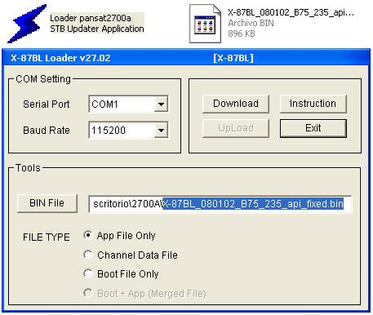Click the 'Archivo BIN' file type text
This screenshot has height=315, width=373.
click(251, 23)
